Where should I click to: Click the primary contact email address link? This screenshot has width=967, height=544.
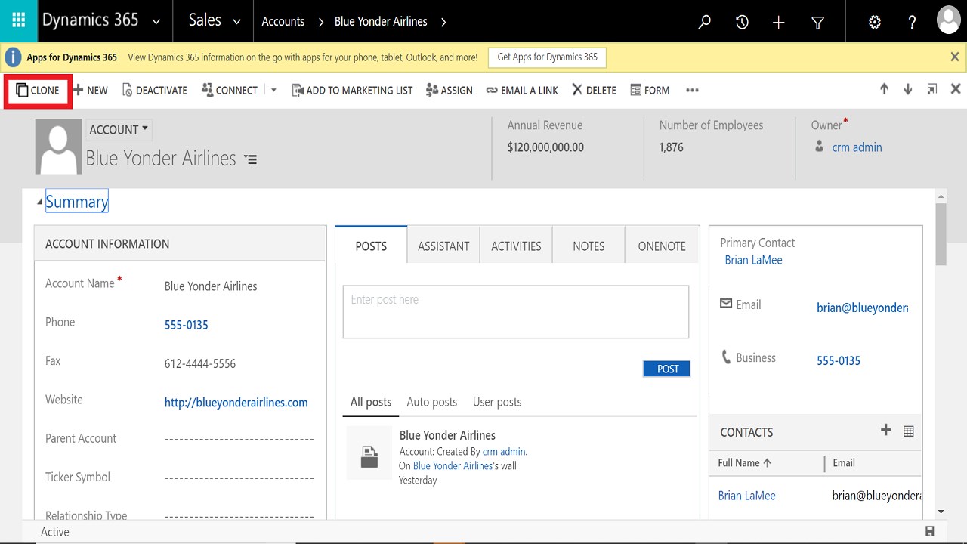click(862, 308)
